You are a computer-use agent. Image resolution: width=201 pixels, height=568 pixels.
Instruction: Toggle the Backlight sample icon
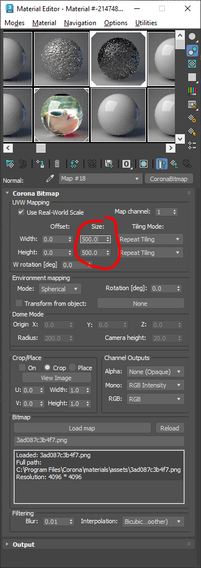coord(192,50)
